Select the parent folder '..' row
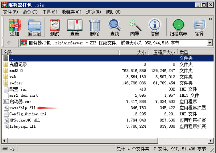 (108, 58)
